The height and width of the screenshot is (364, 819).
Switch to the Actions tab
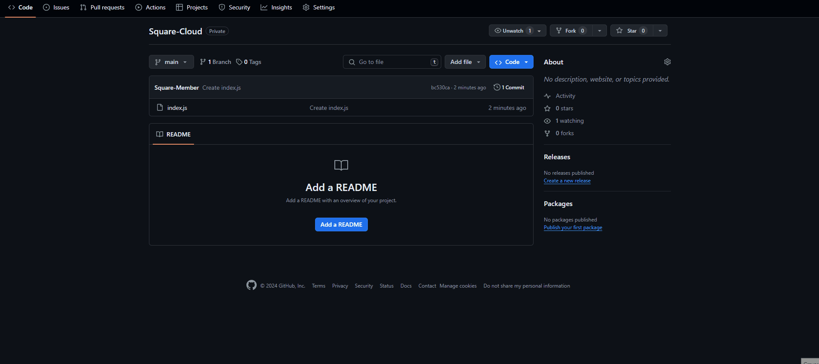150,7
